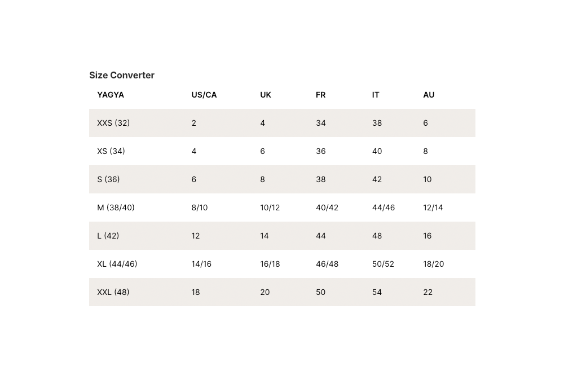The height and width of the screenshot is (375, 564).
Task: Select the IT column header
Action: coord(376,95)
